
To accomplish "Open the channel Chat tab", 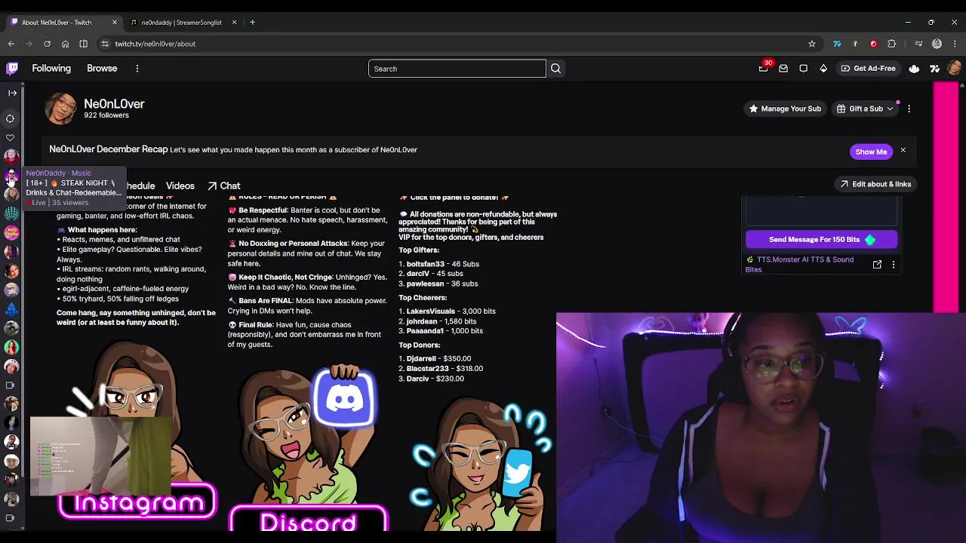I will 223,186.
